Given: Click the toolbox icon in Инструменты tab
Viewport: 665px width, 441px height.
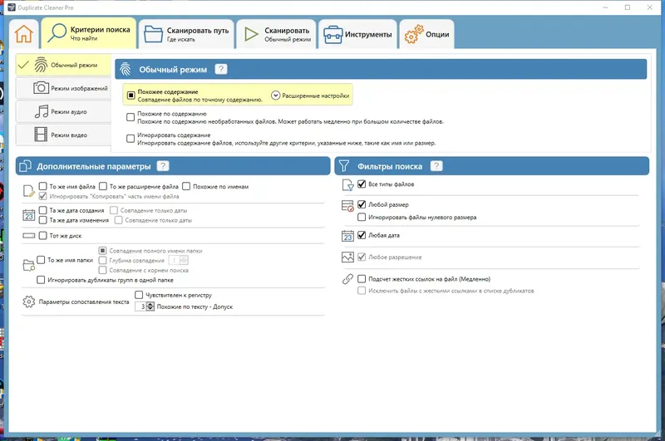Looking at the screenshot, I should (x=333, y=35).
